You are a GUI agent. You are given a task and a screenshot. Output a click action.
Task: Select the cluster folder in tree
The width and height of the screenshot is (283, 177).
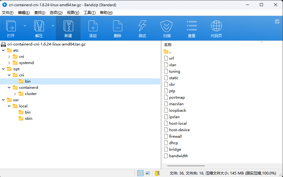[27, 94]
